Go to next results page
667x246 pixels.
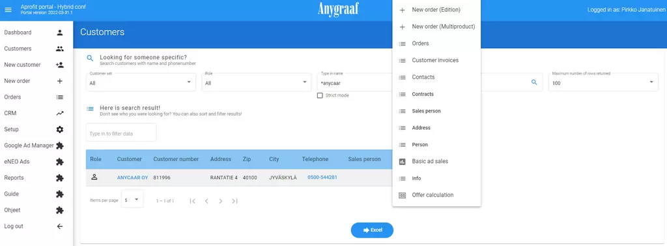pos(220,201)
